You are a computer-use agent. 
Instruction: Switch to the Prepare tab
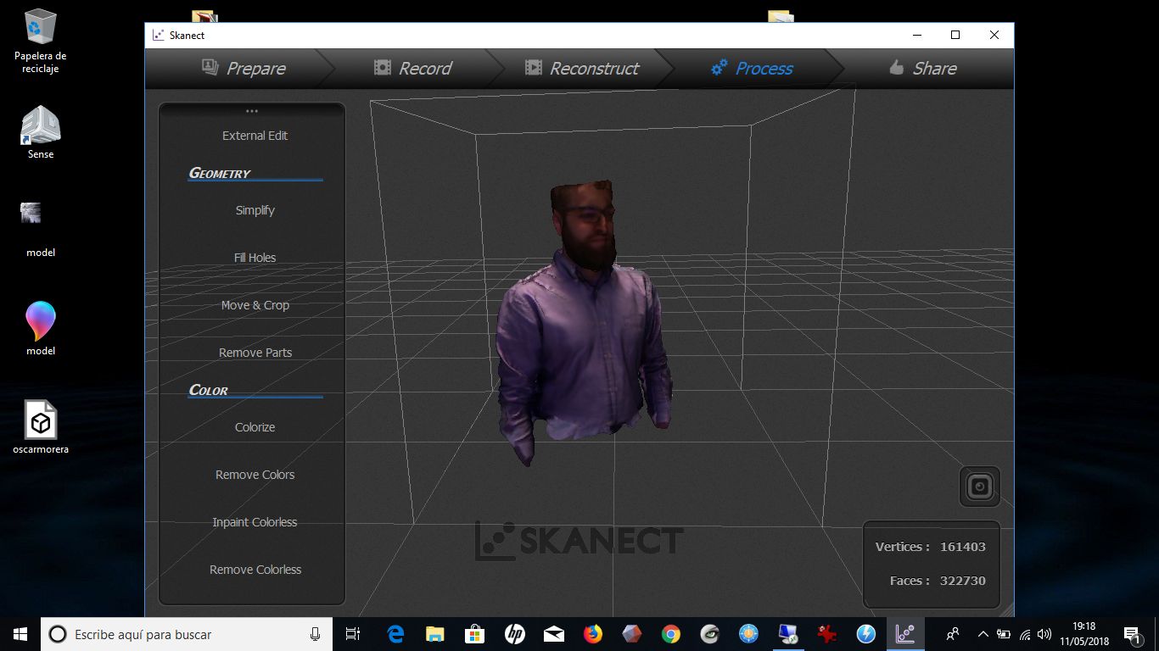244,69
